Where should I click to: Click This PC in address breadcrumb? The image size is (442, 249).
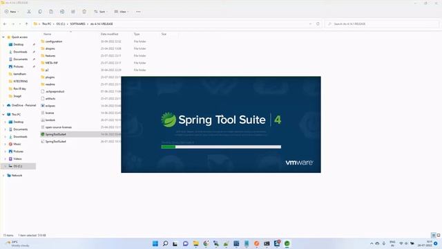click(x=46, y=24)
